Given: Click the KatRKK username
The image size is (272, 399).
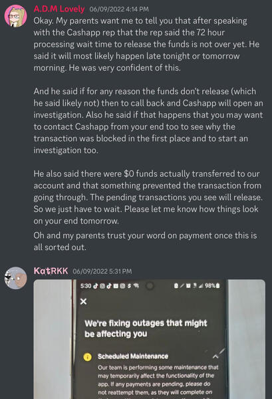Looking at the screenshot, I should click(x=51, y=271).
